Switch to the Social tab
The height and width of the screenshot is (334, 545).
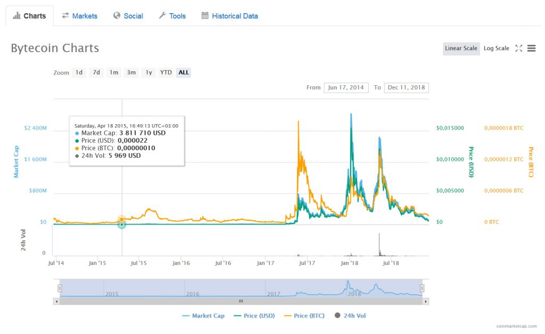point(128,16)
